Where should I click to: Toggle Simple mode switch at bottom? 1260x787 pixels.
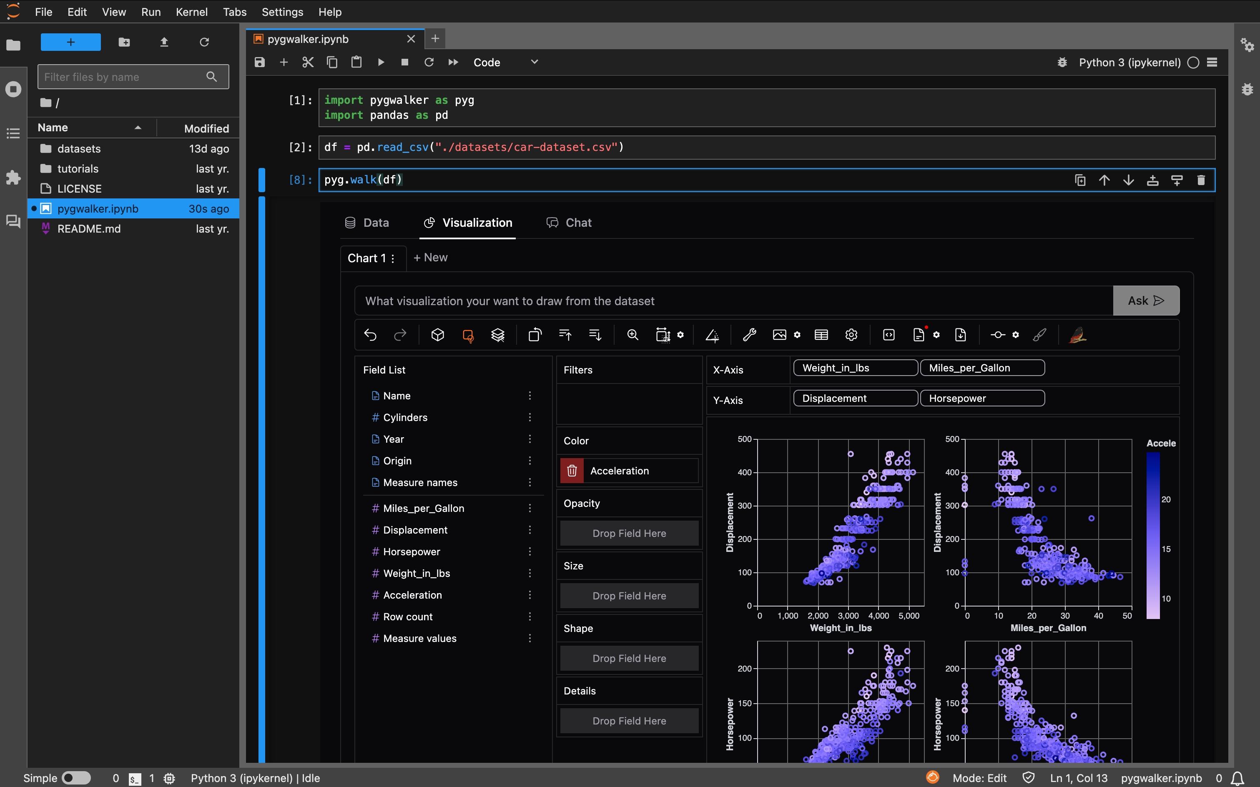(x=75, y=778)
